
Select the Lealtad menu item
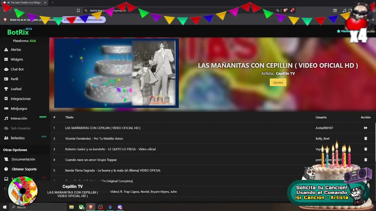[x=16, y=89]
